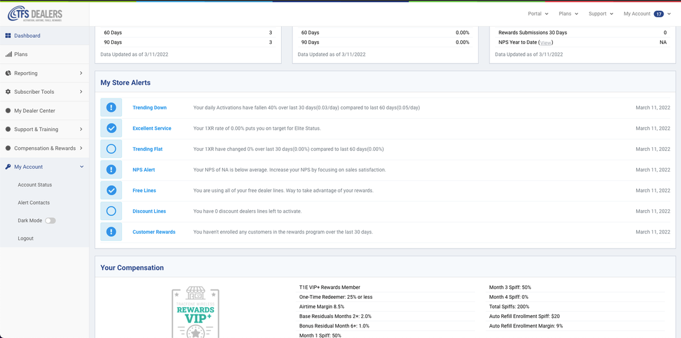This screenshot has height=338, width=681.
Task: Click the Discount Lines circle icon
Action: coord(111,211)
